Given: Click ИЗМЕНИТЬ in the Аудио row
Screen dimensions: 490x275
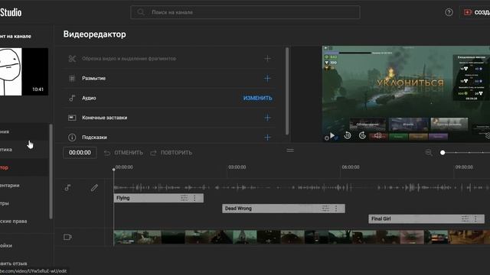Looking at the screenshot, I should pyautogui.click(x=257, y=98).
